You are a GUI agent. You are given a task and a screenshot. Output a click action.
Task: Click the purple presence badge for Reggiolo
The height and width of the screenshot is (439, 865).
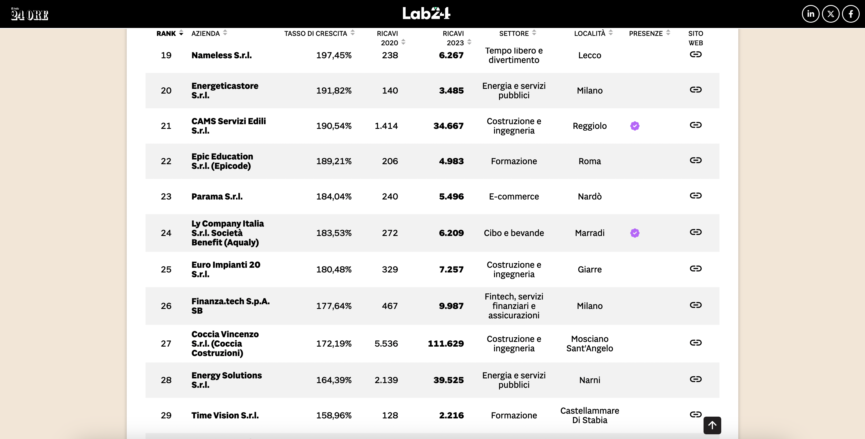[635, 126]
